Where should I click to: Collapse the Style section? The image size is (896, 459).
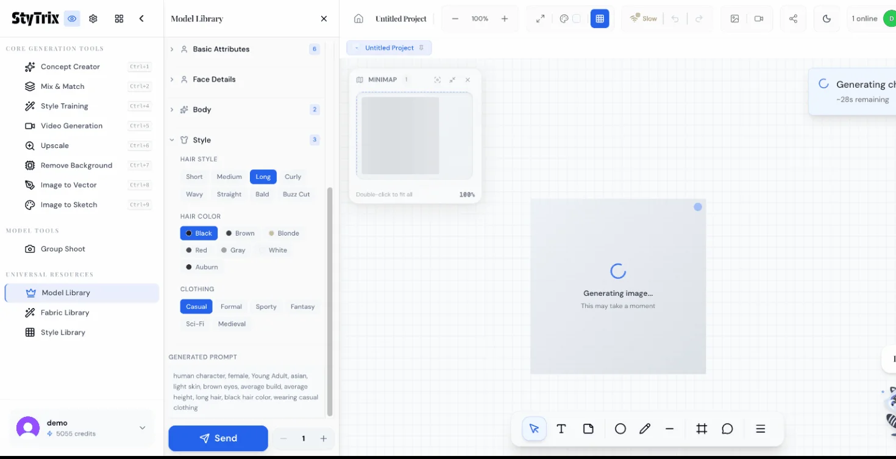pos(201,140)
